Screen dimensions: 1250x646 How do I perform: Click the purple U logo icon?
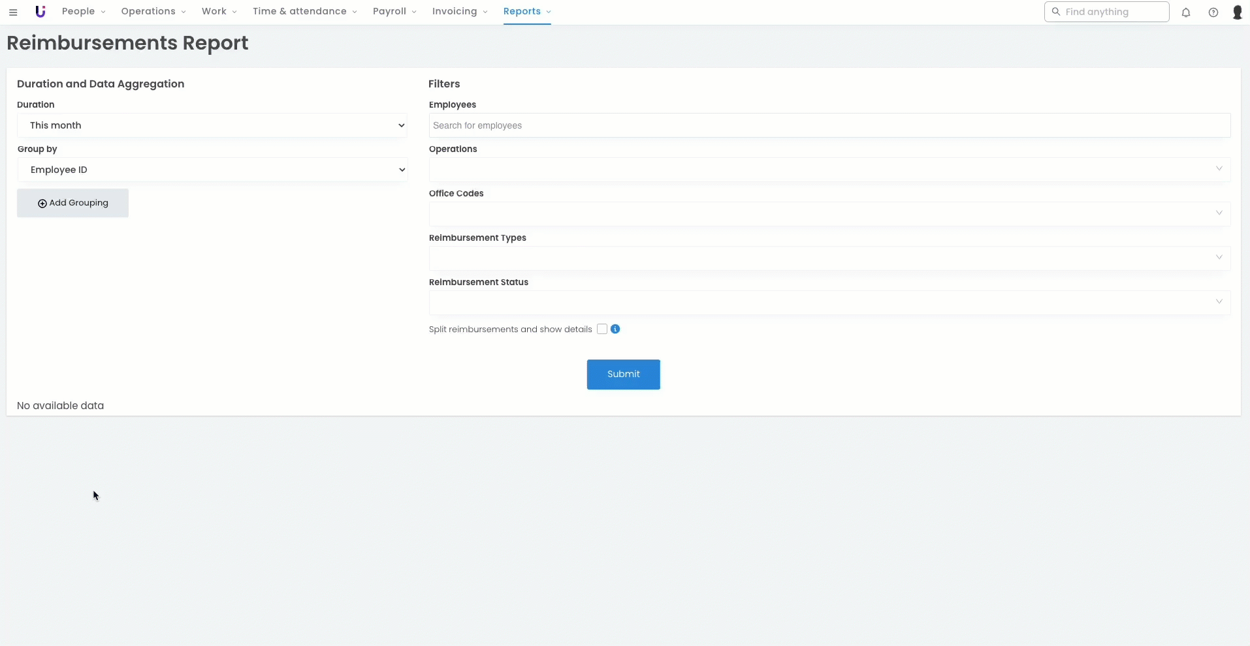[x=40, y=12]
